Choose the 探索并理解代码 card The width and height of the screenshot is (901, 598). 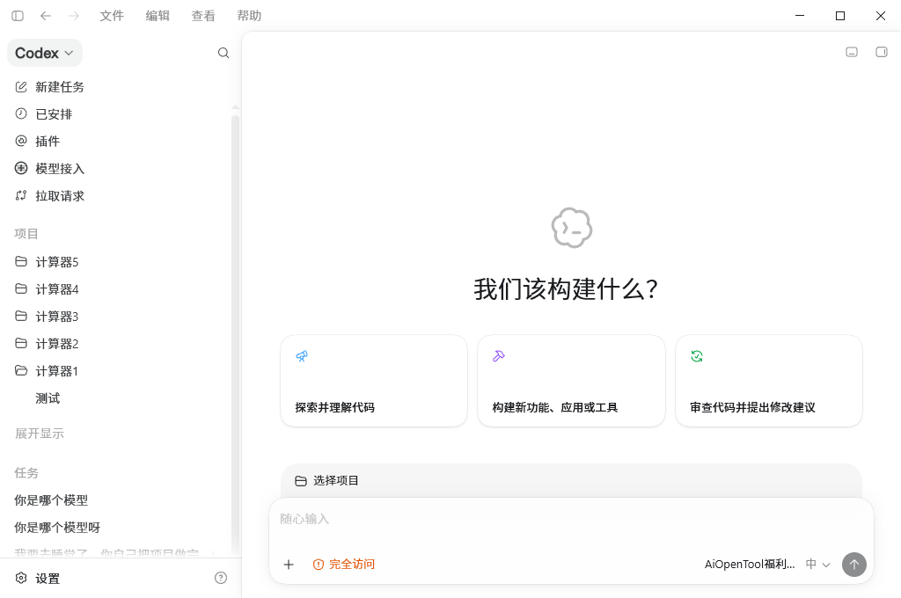[374, 381]
